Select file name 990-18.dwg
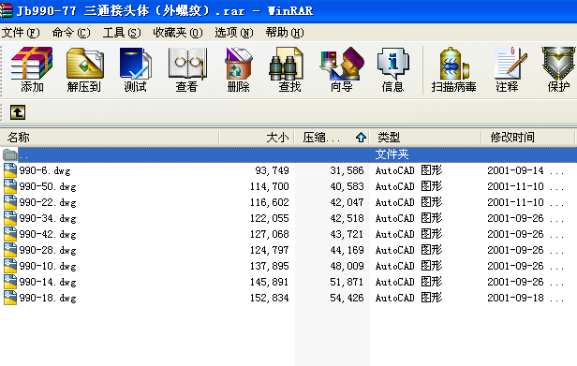The height and width of the screenshot is (366, 577). (x=48, y=298)
